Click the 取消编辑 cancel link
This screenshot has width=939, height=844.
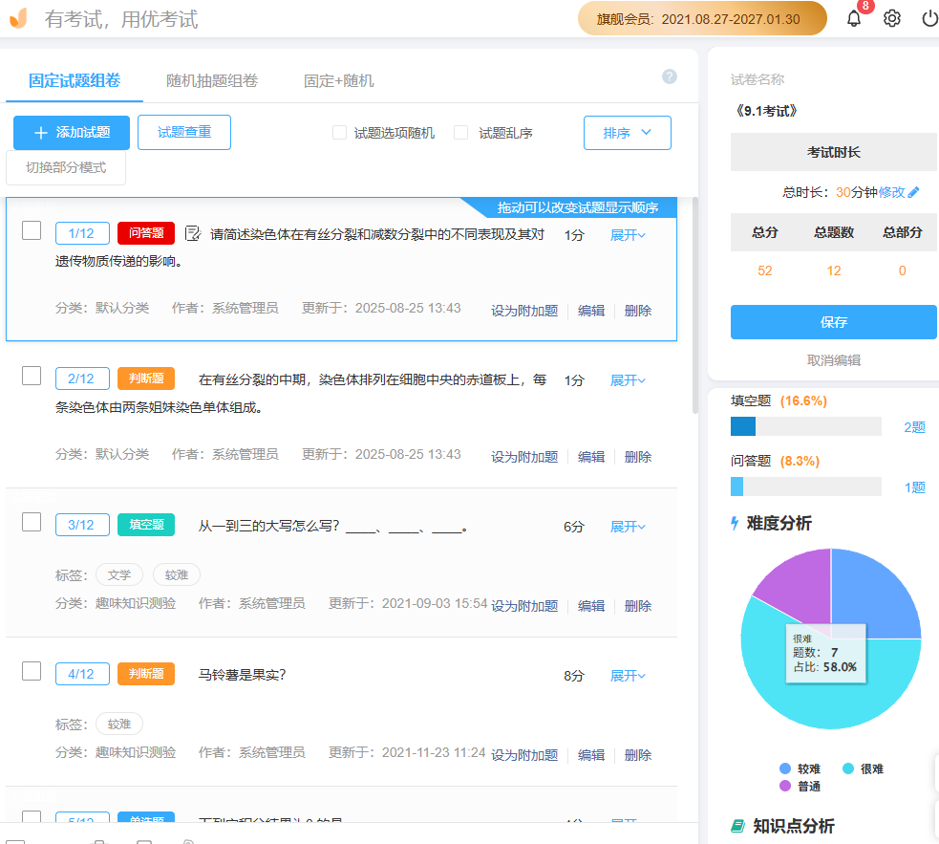point(832,359)
